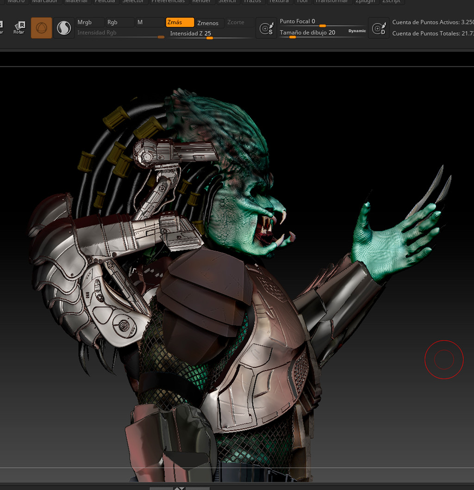Click the Punto Focal 0 slider
474x490 pixels.
coord(322,22)
